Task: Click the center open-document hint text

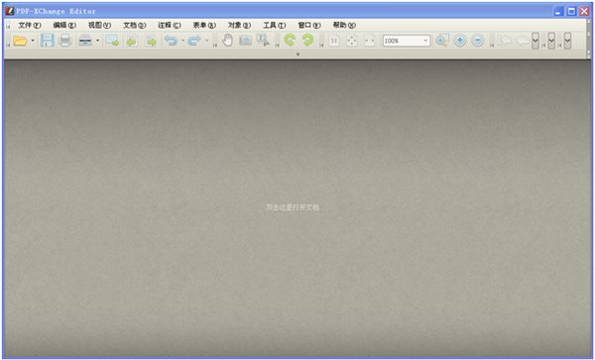Action: [293, 207]
